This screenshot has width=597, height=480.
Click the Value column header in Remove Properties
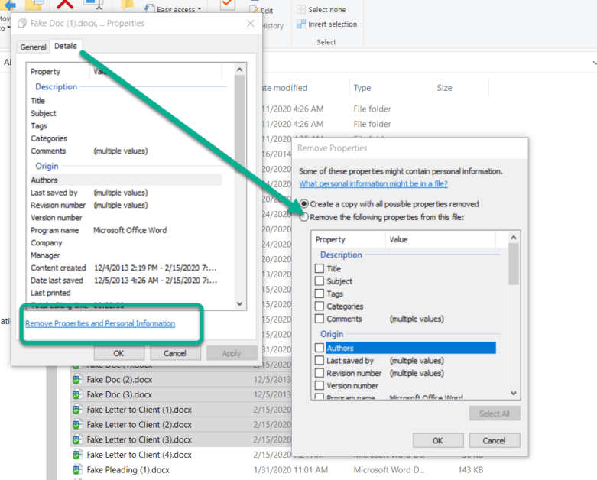[440, 239]
